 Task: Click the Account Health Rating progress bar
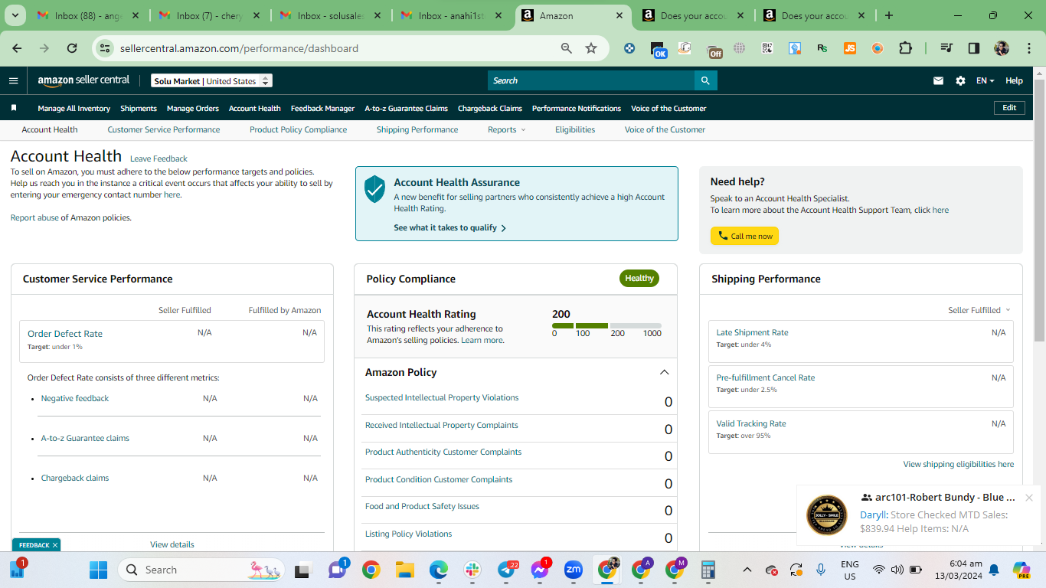coord(606,326)
